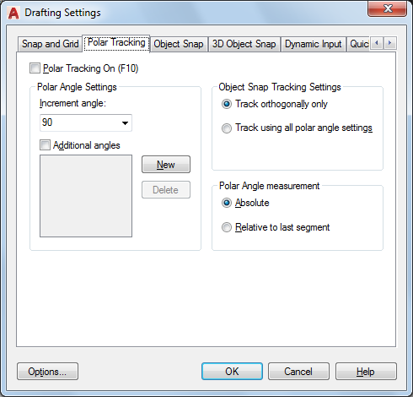
Task: Open the Increment angle dropdown arrow
Action: point(125,122)
